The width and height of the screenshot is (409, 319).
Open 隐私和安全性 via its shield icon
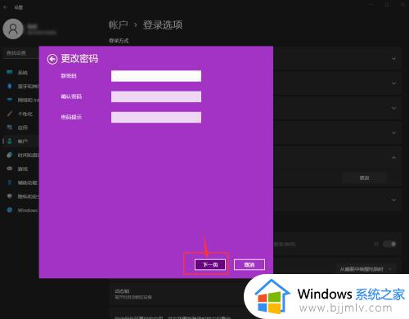click(x=10, y=196)
